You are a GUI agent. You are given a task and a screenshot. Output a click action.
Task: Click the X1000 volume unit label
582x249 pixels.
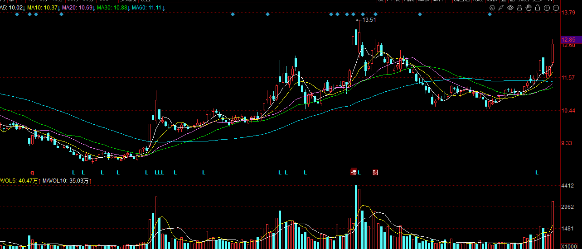coord(569,246)
